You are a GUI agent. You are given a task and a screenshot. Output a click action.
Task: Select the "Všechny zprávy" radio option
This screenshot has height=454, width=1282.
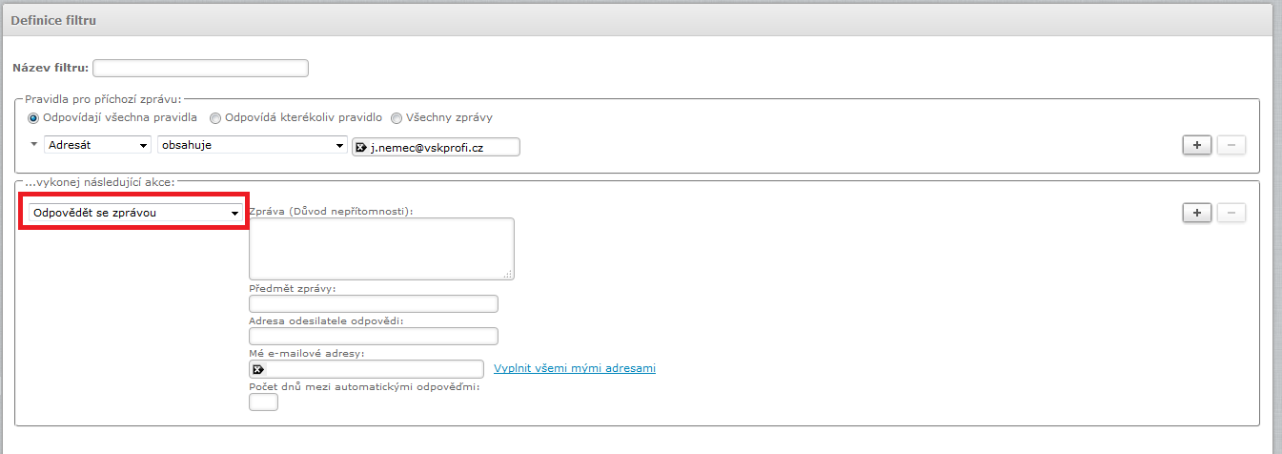pyautogui.click(x=397, y=118)
